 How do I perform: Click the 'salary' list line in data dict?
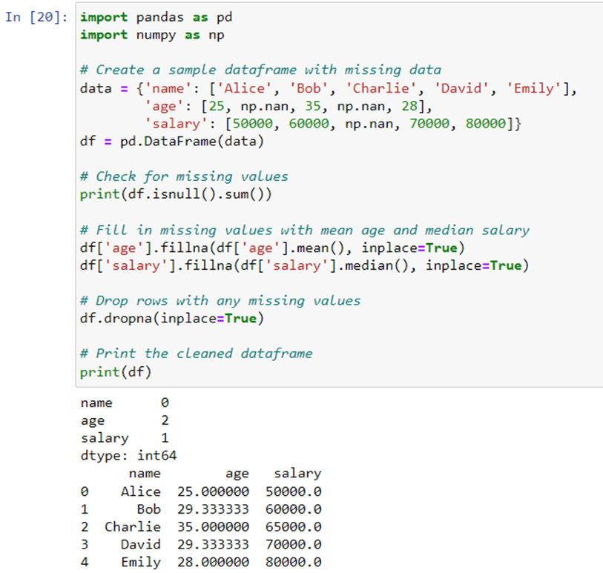[332, 124]
